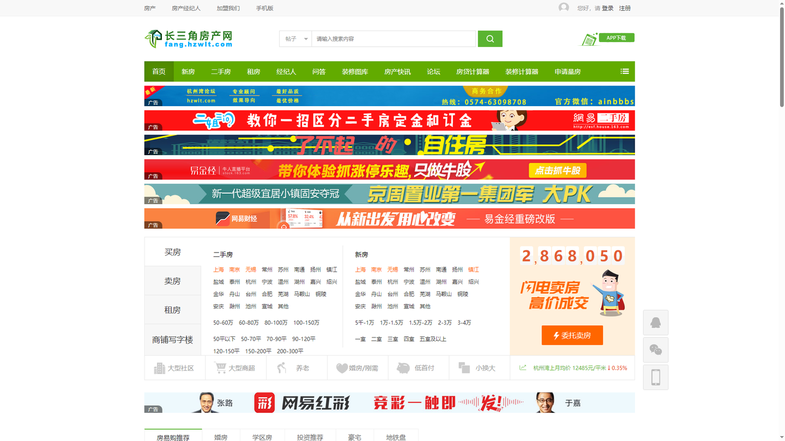Screen dimensions: 785x441
Task: Click the QR code icon beside APP下载
Action: pos(589,40)
